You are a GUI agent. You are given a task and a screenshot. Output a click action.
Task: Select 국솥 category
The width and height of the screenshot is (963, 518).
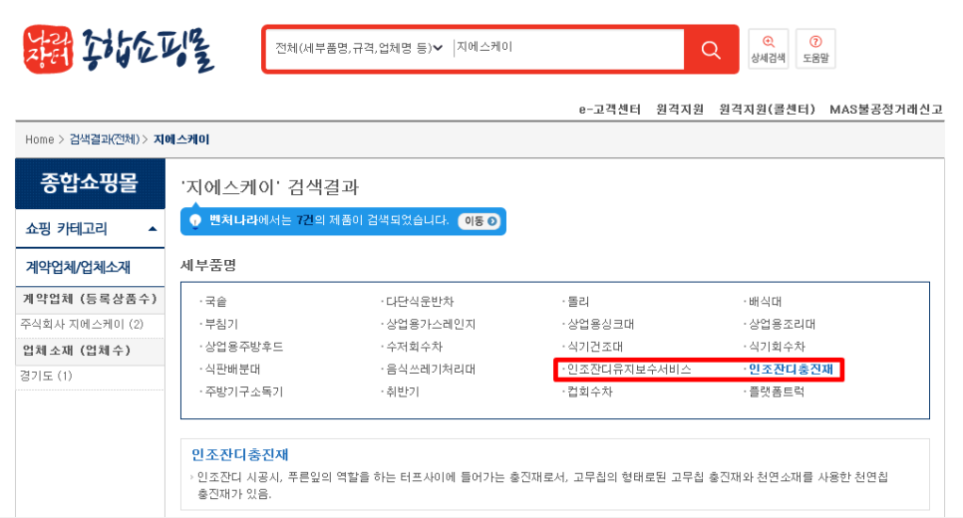point(215,302)
